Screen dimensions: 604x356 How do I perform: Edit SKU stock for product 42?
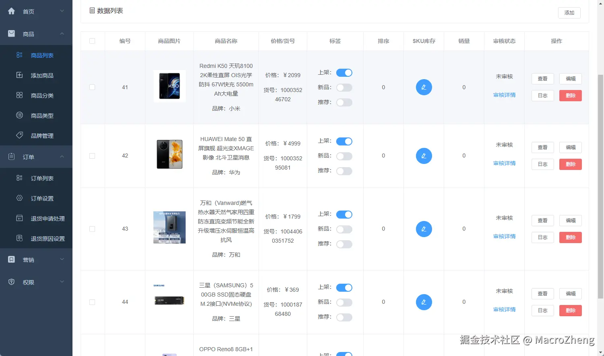pos(424,156)
